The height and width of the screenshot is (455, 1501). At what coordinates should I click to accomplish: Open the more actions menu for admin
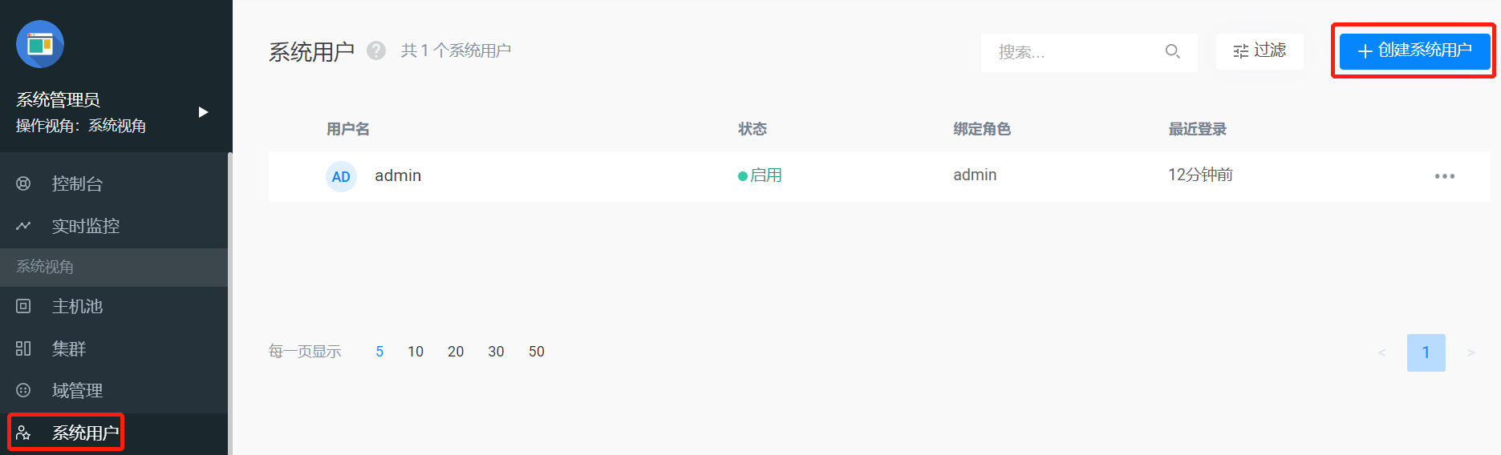(1444, 176)
